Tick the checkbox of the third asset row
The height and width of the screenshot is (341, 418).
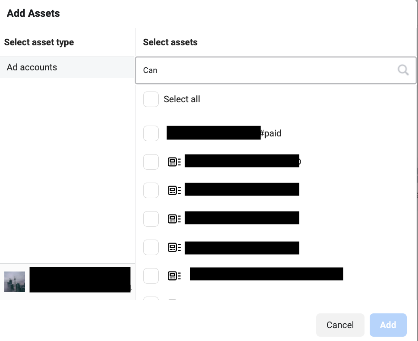(x=151, y=190)
